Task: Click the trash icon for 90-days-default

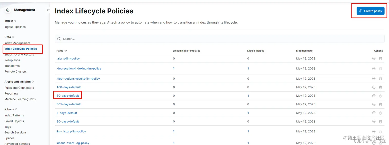Action: (380, 122)
